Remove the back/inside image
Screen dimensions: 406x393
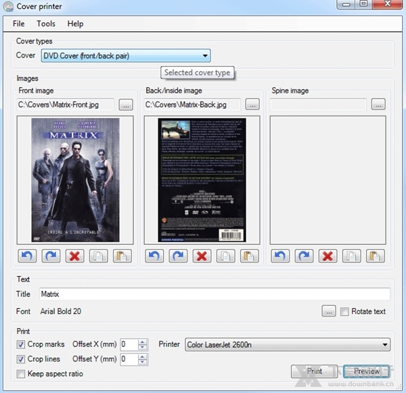pyautogui.click(x=201, y=257)
